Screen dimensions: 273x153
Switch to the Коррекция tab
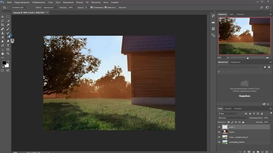pos(235,62)
